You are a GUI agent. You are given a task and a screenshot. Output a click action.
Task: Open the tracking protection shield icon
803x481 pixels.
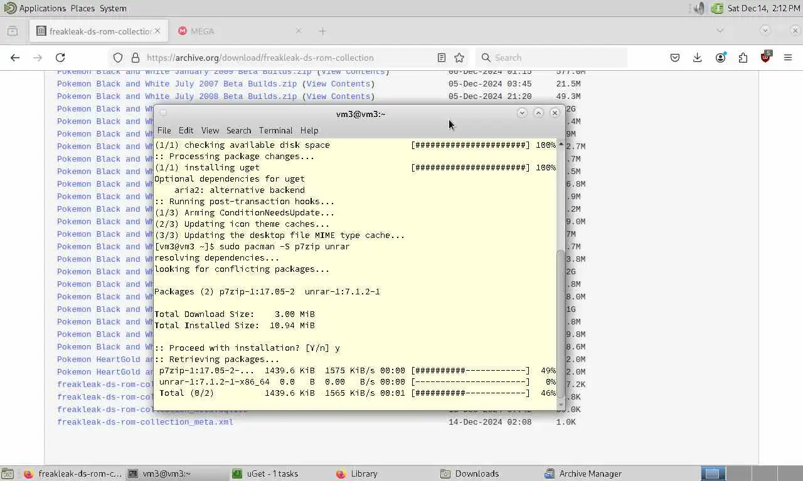click(118, 58)
